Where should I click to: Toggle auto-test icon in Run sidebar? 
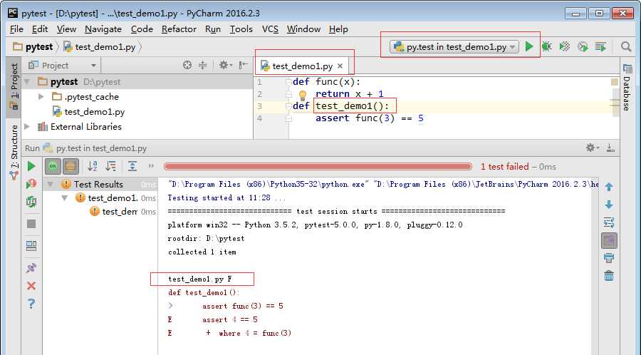(31, 202)
